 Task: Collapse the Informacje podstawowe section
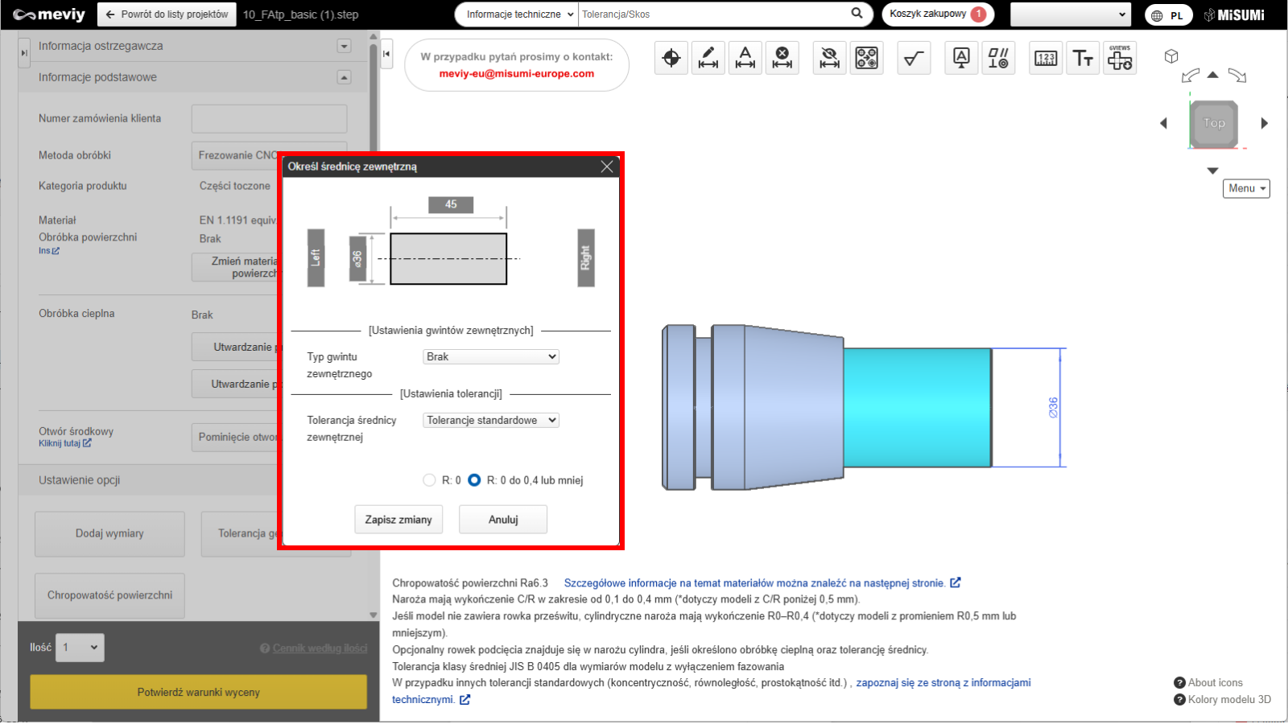[x=344, y=77]
